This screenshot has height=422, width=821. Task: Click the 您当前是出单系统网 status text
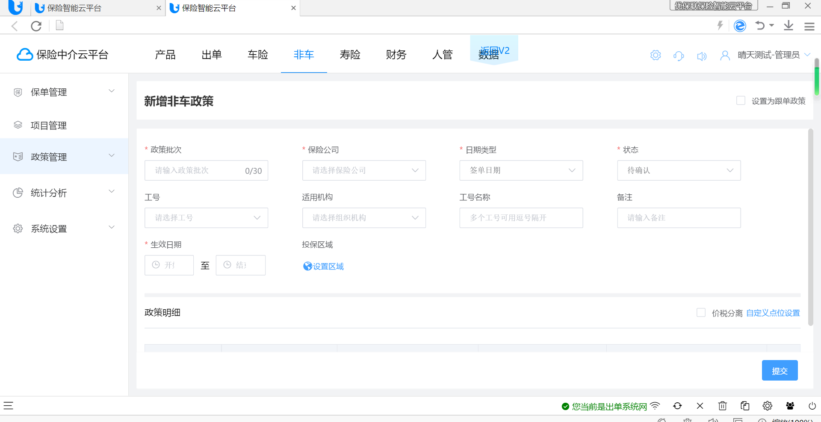[609, 406]
